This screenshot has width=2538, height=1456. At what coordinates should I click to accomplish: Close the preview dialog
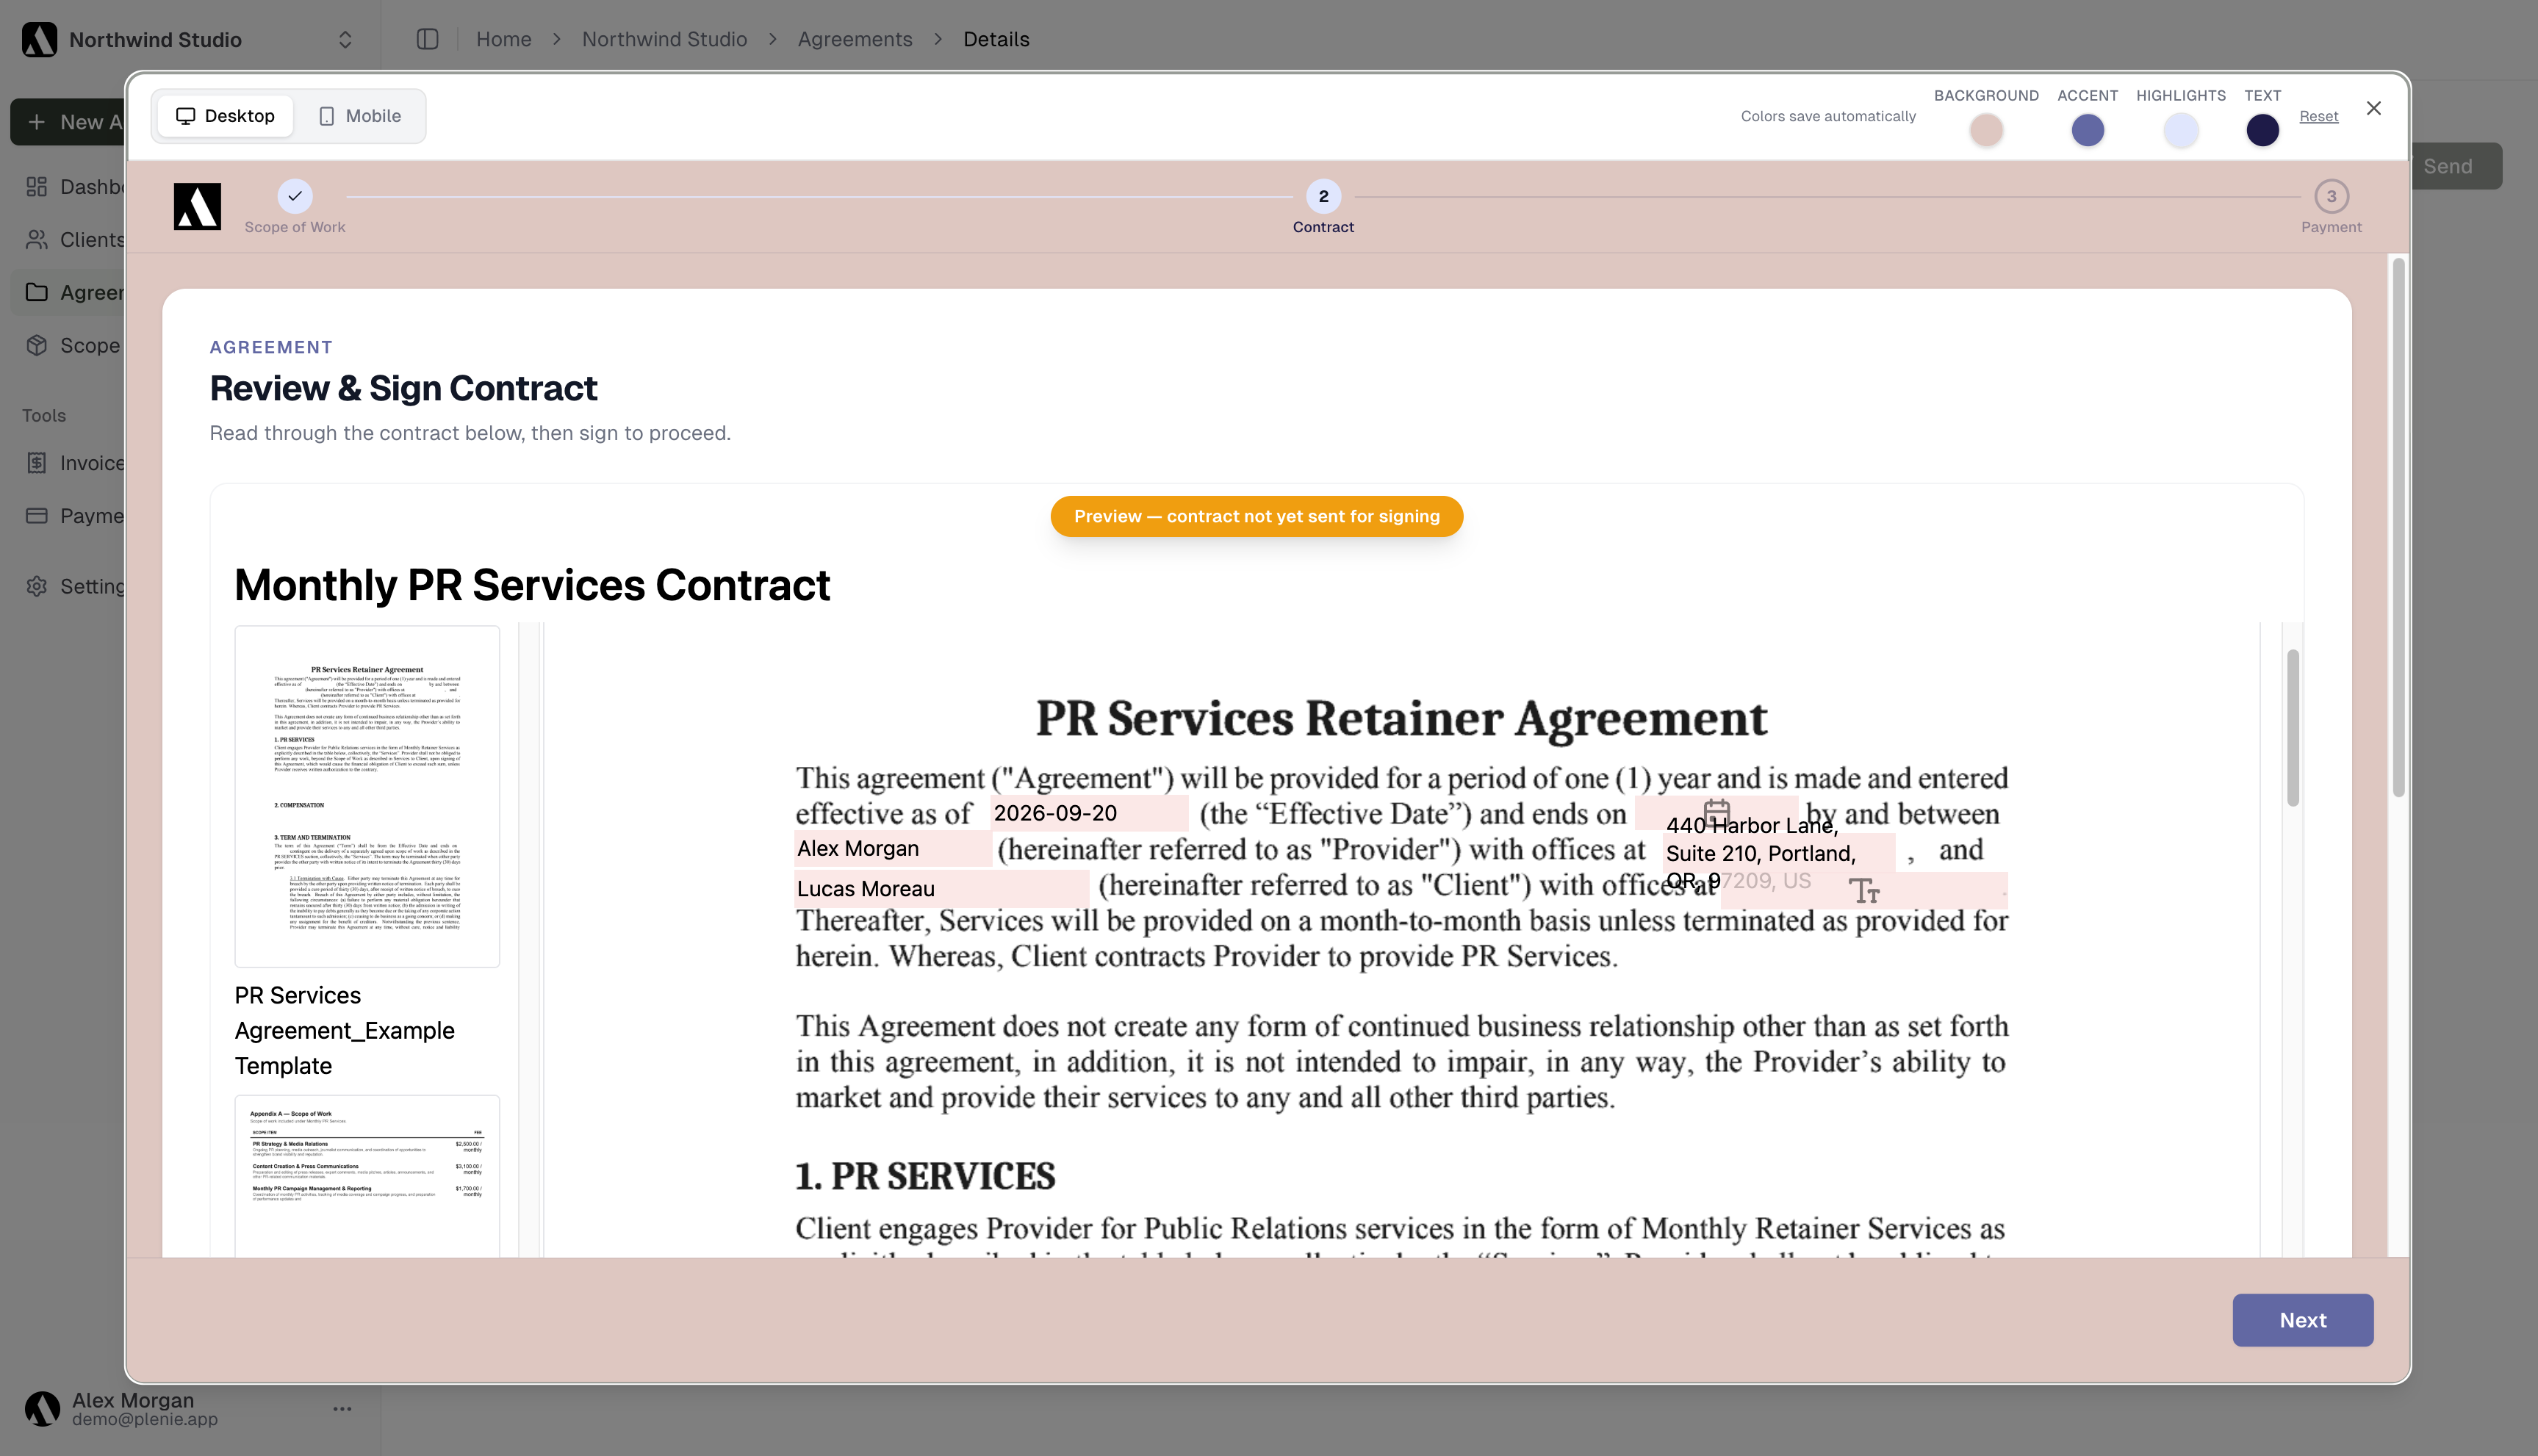click(2373, 108)
